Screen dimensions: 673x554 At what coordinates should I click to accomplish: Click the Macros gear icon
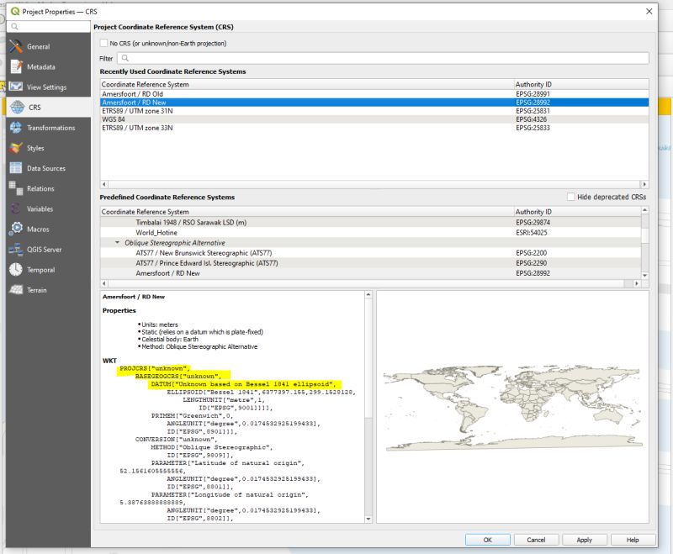click(x=16, y=229)
